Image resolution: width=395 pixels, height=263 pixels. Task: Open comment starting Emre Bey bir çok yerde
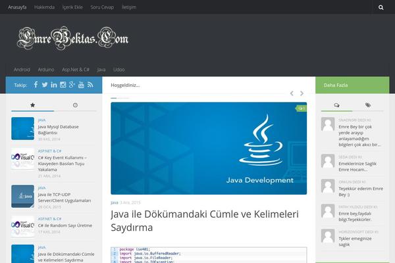(359, 135)
